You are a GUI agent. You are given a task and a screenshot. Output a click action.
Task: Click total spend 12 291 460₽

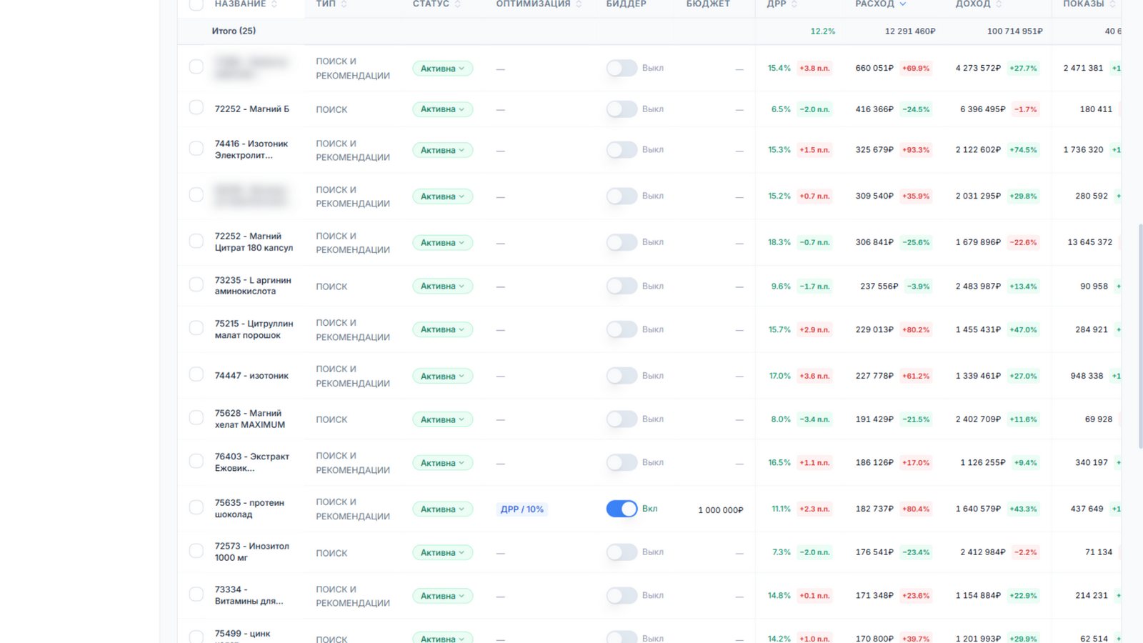point(909,31)
